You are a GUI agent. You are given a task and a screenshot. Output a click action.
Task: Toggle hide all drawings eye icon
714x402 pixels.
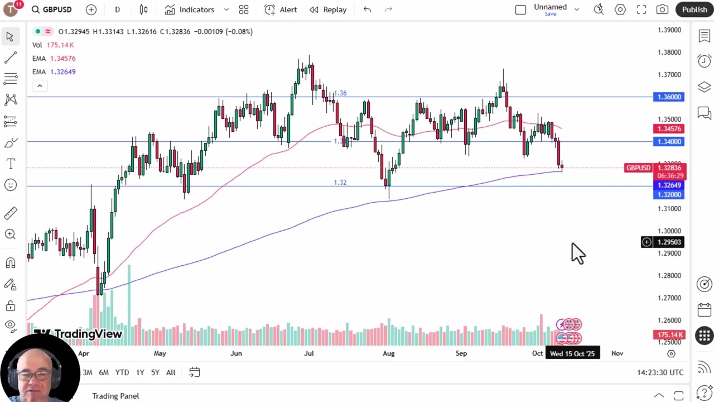click(x=11, y=325)
